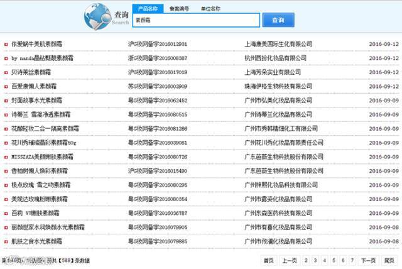Select registration number 浙G妆网备字2016008387
The height and width of the screenshot is (269, 402).
tap(158, 58)
